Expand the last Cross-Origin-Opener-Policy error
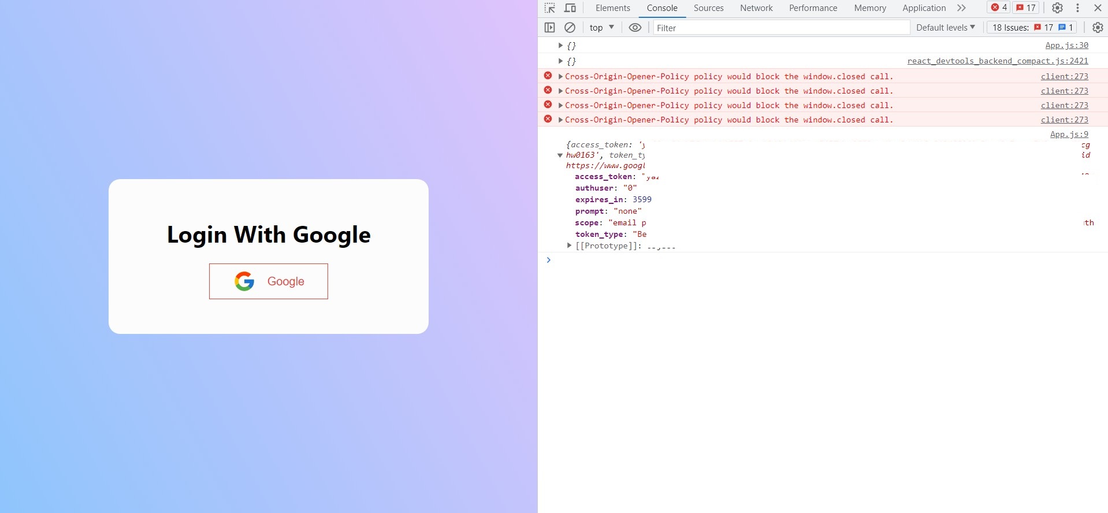The height and width of the screenshot is (513, 1108). (560, 120)
